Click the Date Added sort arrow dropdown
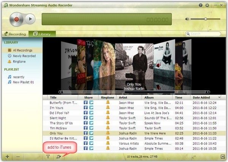The image size is (228, 162). pos(219,98)
